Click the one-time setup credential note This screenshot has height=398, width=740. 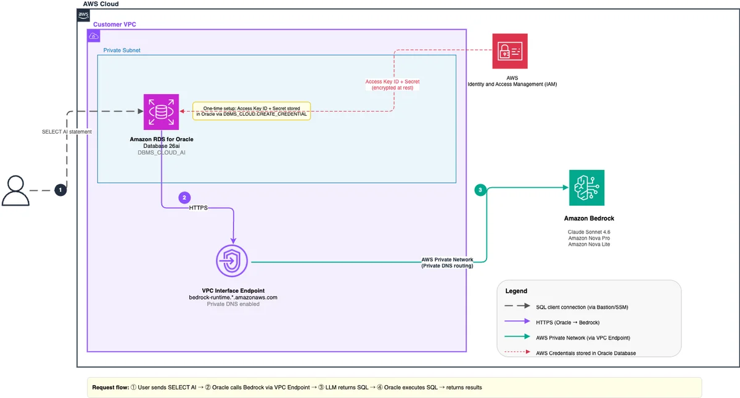(x=251, y=111)
